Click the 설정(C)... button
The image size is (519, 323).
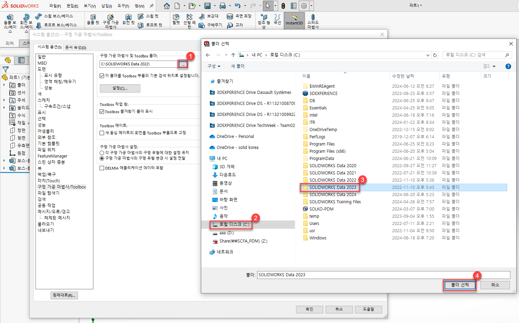click(x=120, y=88)
